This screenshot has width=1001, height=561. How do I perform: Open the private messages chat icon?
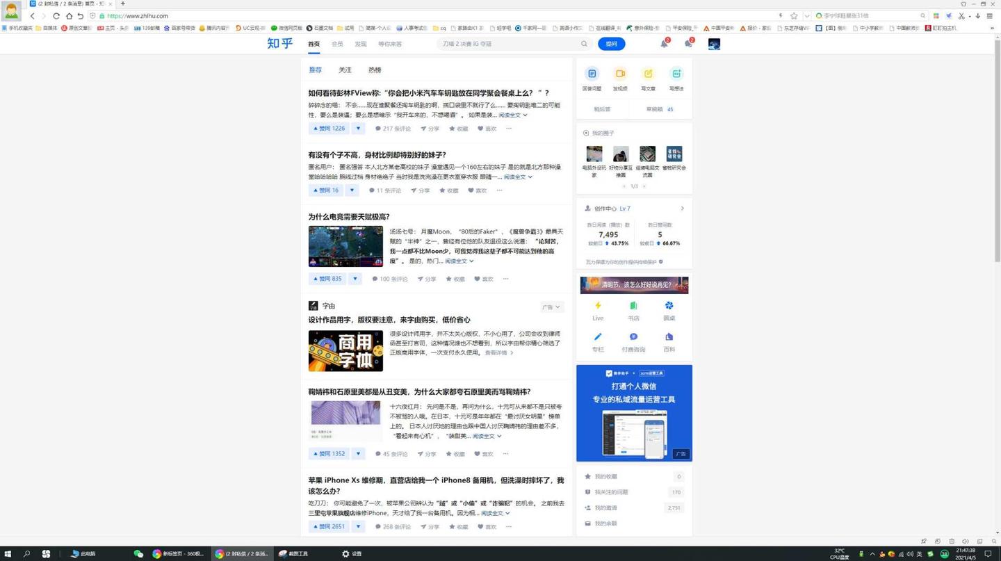pos(688,44)
